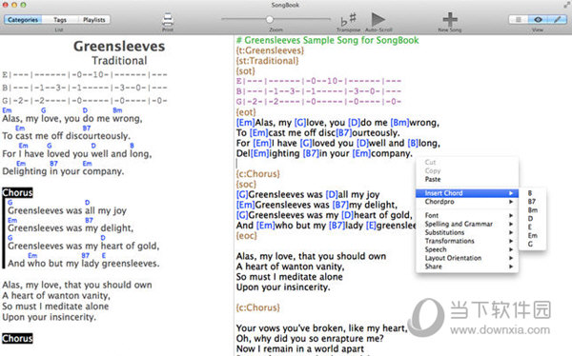The width and height of the screenshot is (572, 356).
Task: Click the magenta B-string tab line in the editor
Action: [318, 91]
